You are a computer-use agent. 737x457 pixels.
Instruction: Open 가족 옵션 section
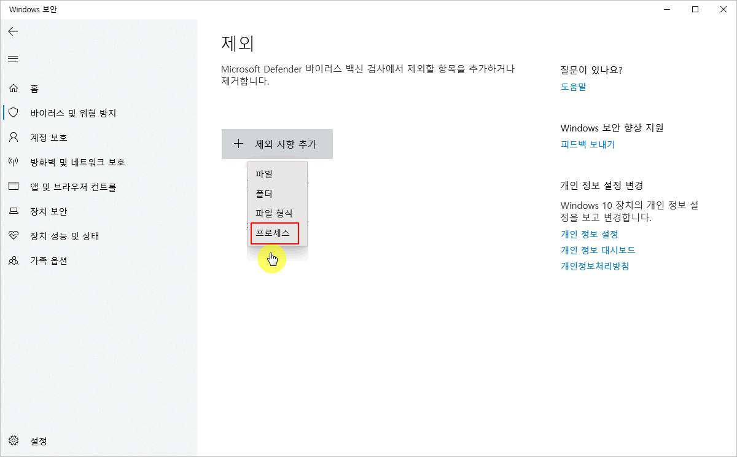[x=98, y=260]
